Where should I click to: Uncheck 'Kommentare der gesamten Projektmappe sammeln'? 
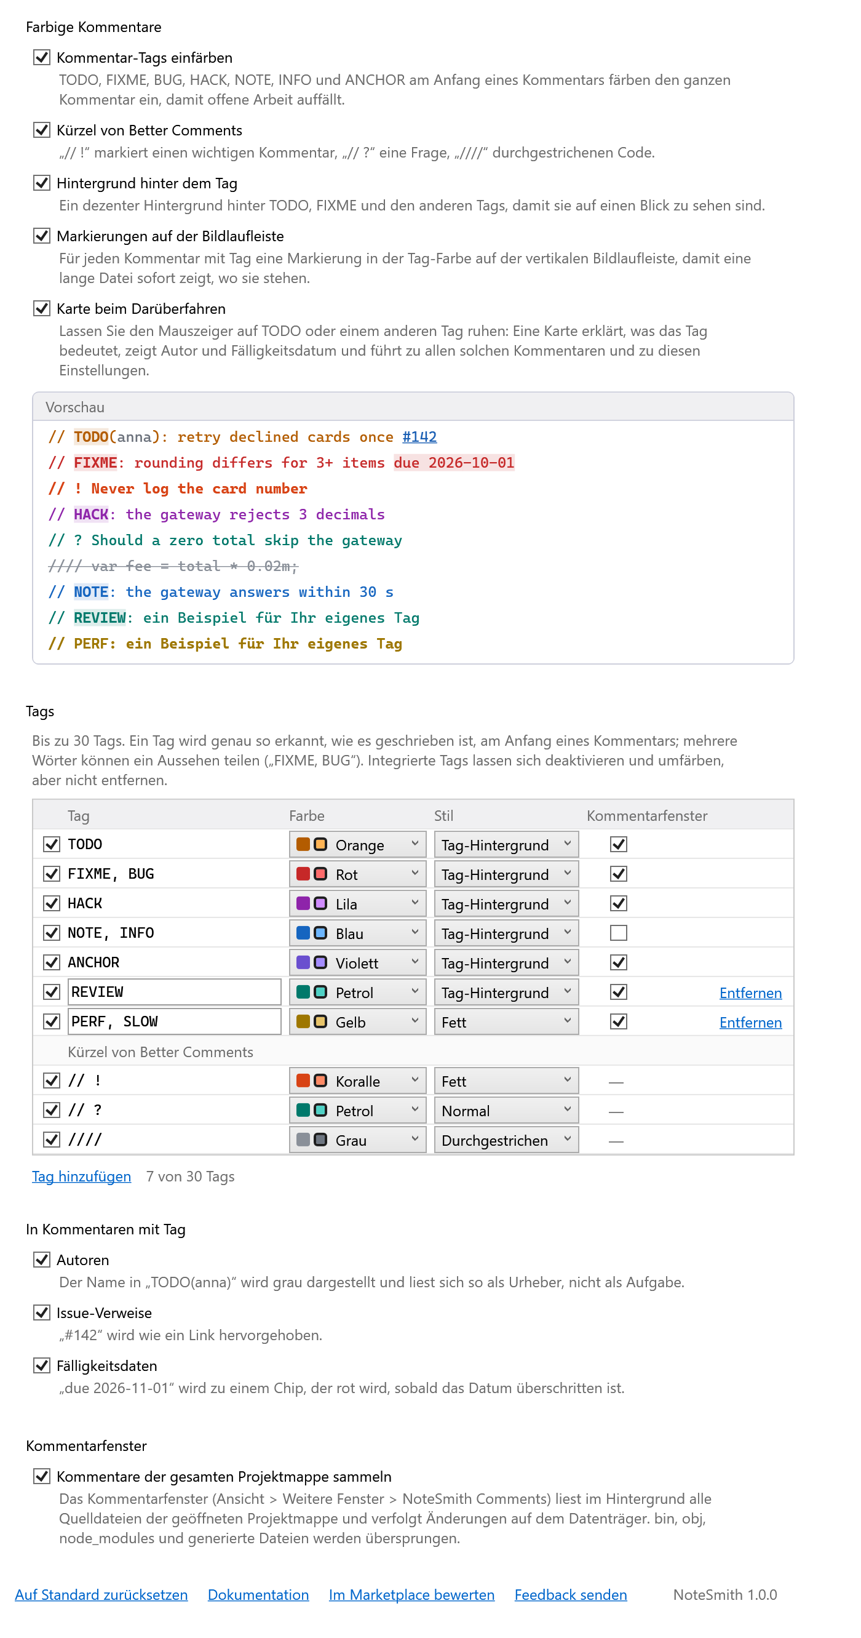[42, 1476]
